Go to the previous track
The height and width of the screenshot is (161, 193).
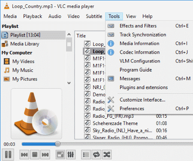tap(24, 155)
